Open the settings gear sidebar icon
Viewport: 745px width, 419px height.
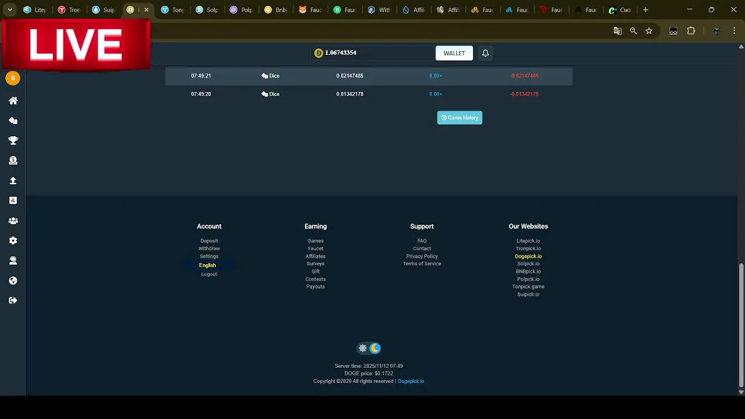tap(13, 240)
